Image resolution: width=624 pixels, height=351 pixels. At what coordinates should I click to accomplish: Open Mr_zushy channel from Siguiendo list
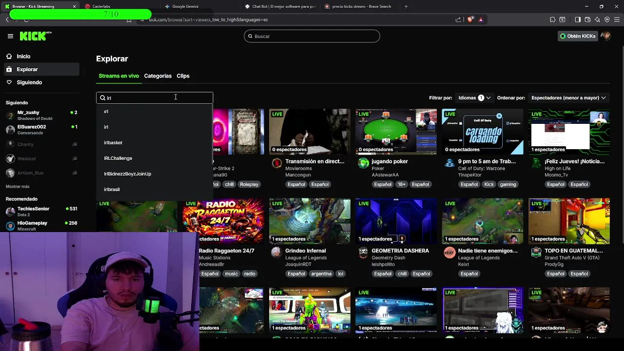click(41, 115)
